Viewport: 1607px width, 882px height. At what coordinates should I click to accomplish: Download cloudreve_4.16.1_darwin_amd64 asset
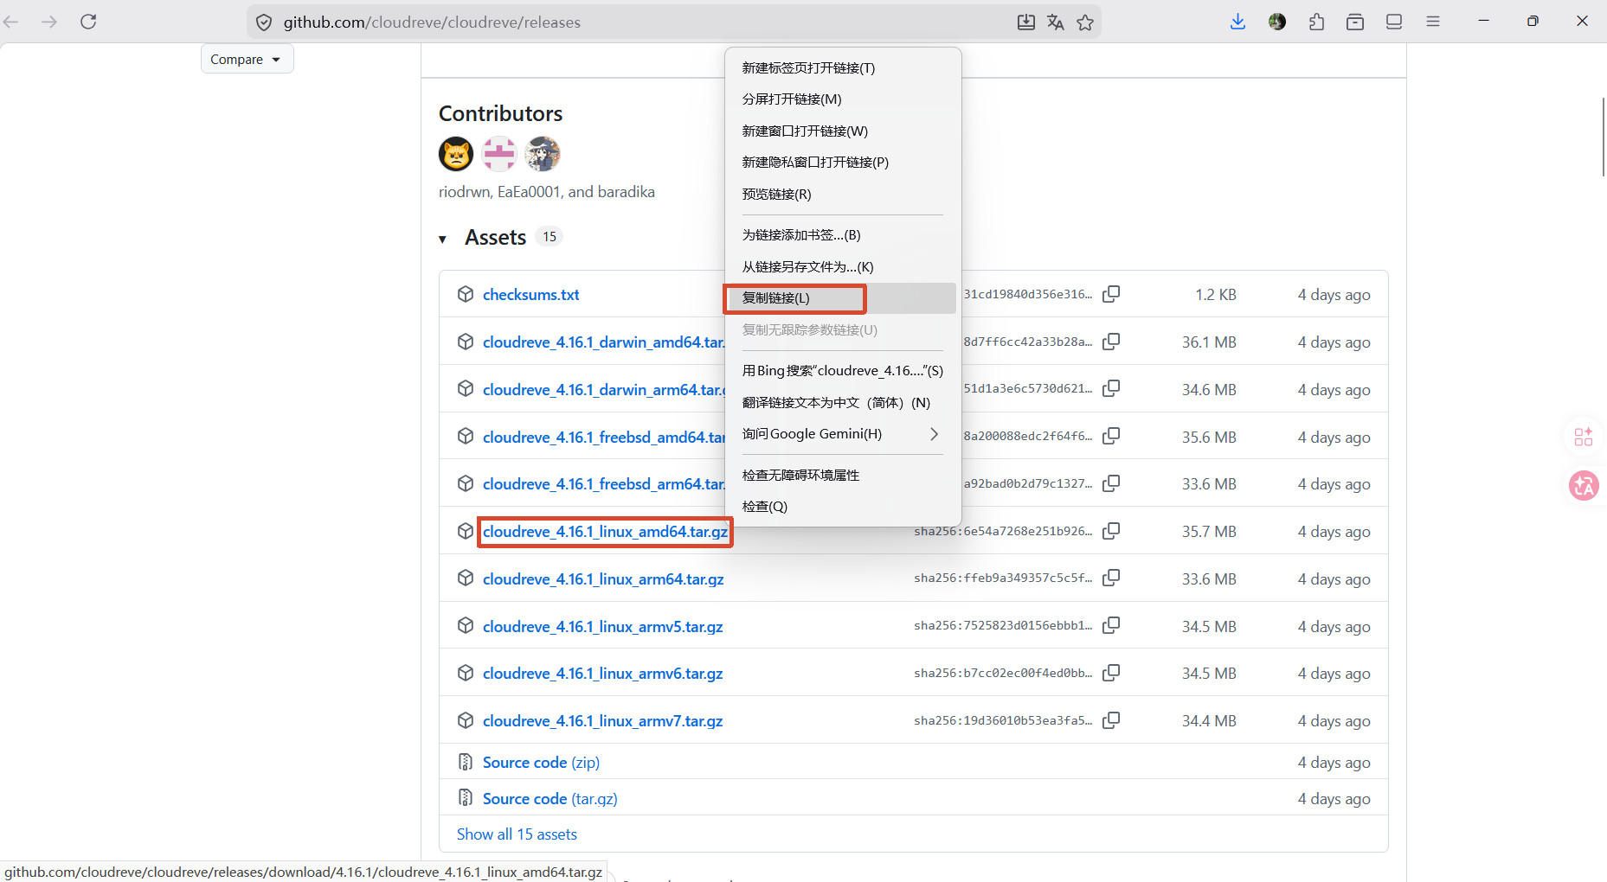pos(603,342)
